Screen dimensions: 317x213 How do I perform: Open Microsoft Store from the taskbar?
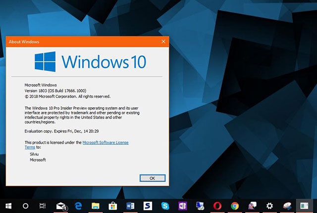pos(113,206)
